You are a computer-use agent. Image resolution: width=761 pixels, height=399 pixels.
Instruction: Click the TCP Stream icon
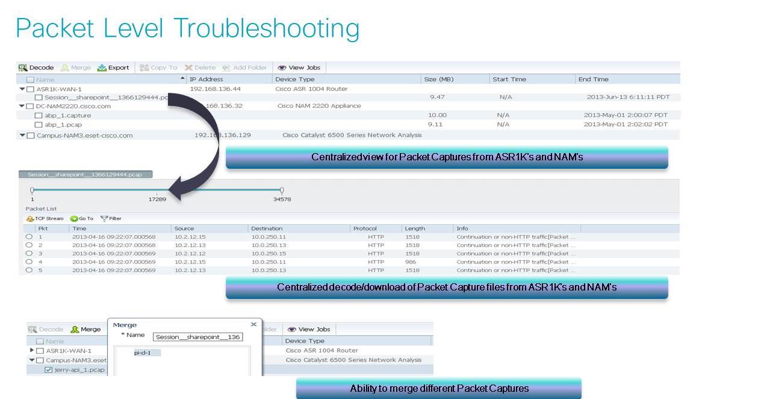tap(30, 219)
